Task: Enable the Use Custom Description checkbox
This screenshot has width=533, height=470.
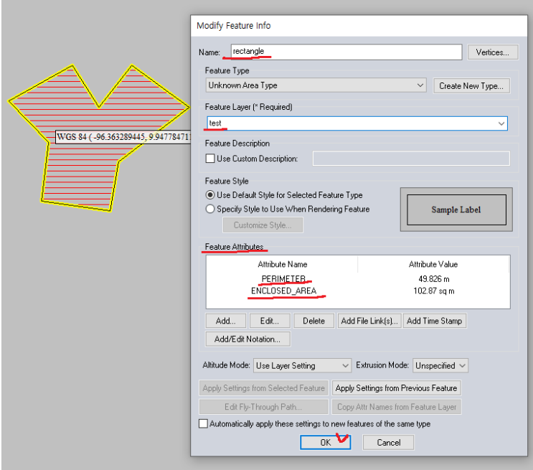Action: [210, 159]
